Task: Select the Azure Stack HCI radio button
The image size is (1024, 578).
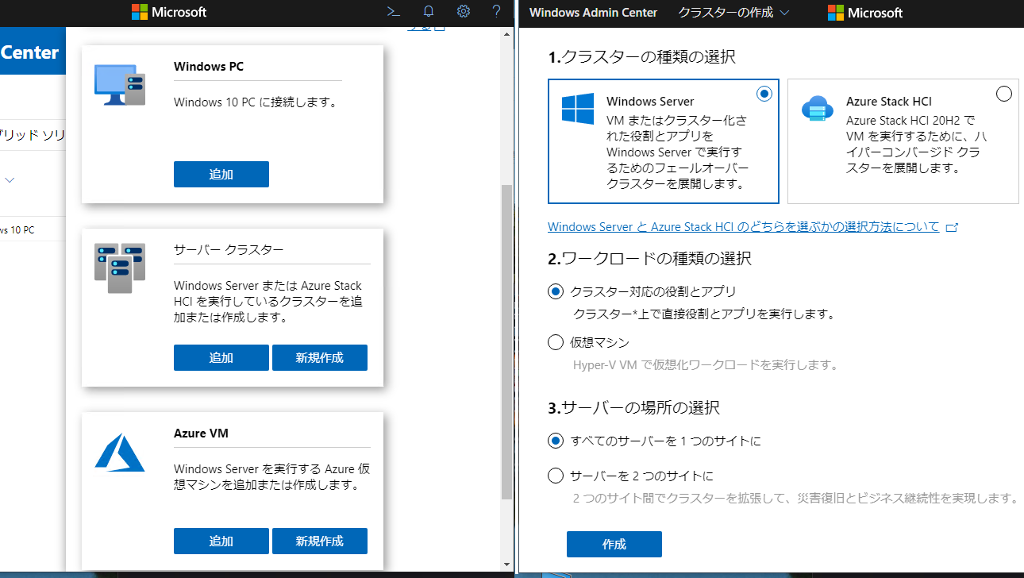Action: (x=1004, y=93)
